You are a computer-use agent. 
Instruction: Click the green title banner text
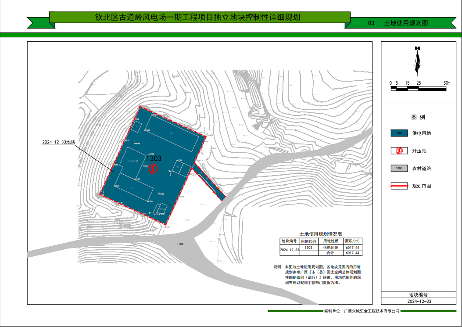tap(200, 18)
